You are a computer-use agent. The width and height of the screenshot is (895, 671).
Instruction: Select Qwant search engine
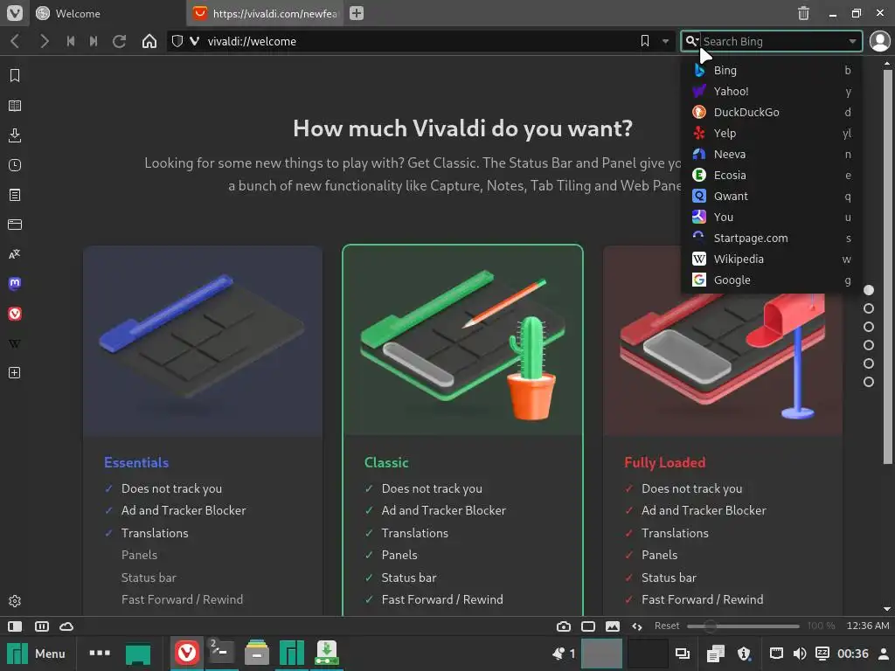click(x=772, y=197)
